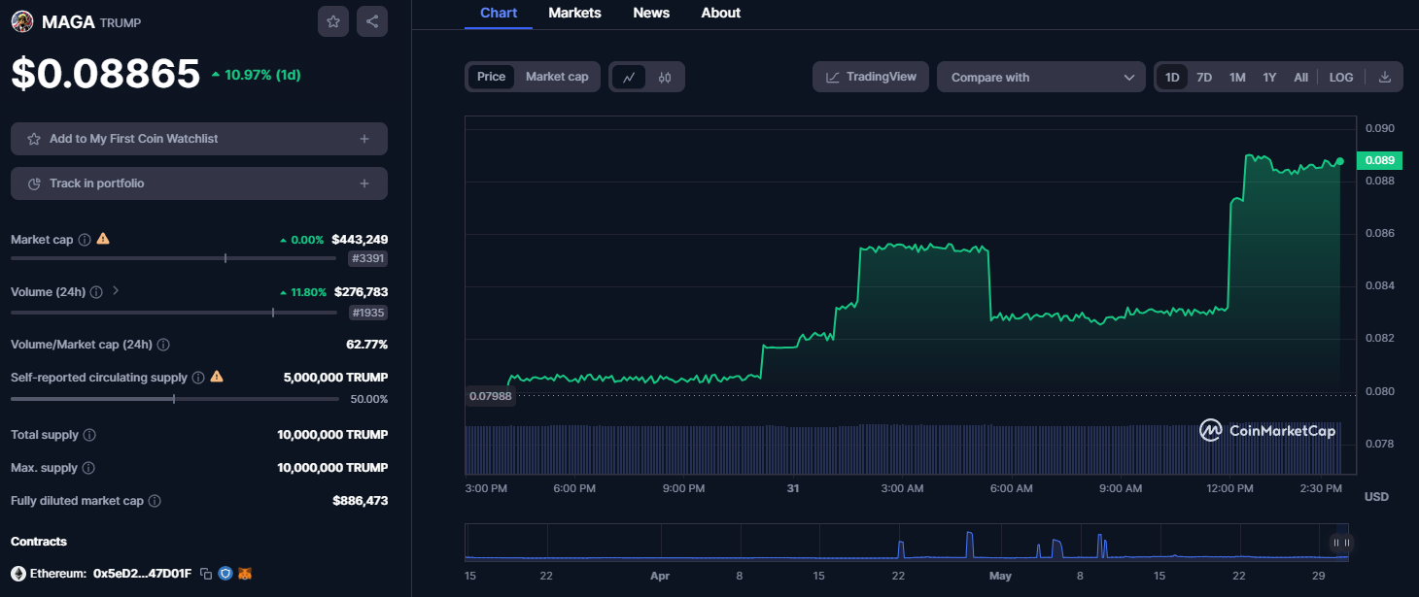This screenshot has width=1419, height=597.
Task: Expand the Volume (24h) chevron
Action: click(x=116, y=290)
